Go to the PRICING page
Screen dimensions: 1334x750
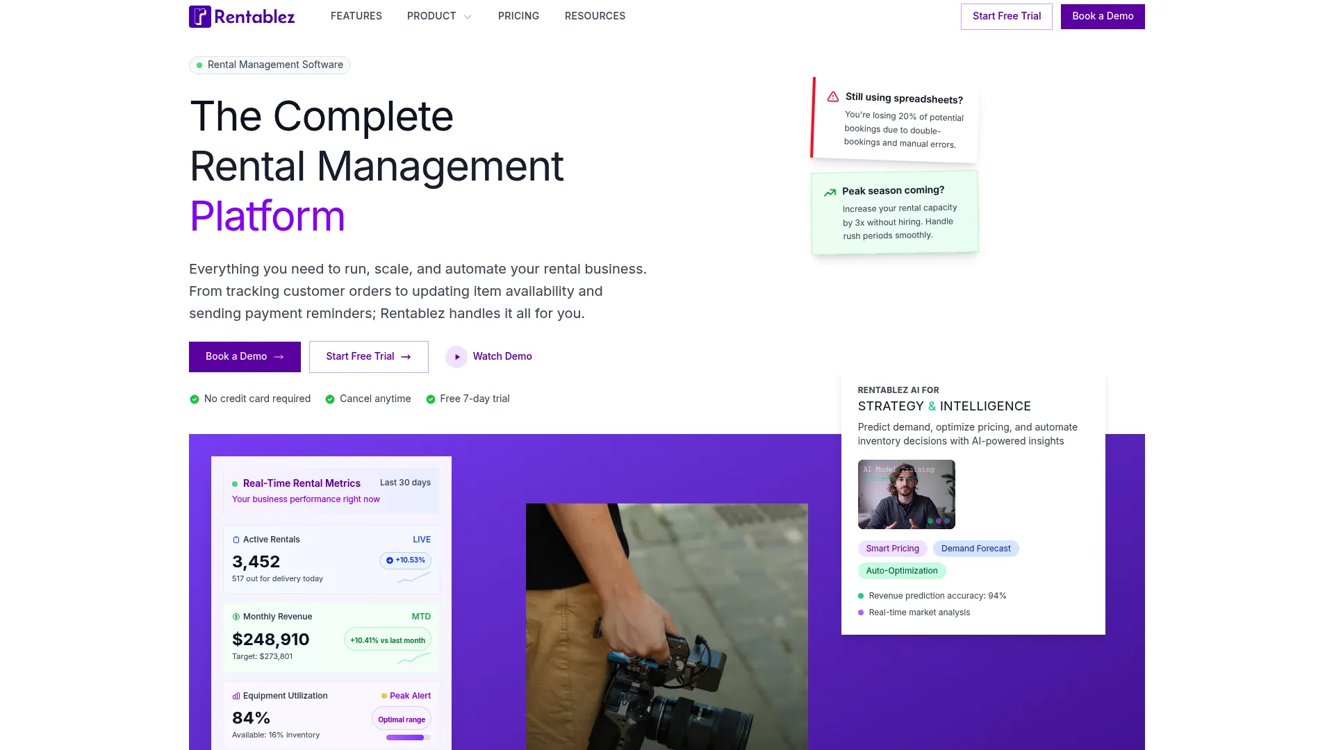click(518, 16)
